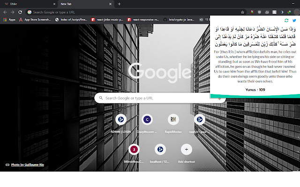Refresh the verse in the Dhikr popup
The width and height of the screenshot is (300, 187).
[x=286, y=21]
